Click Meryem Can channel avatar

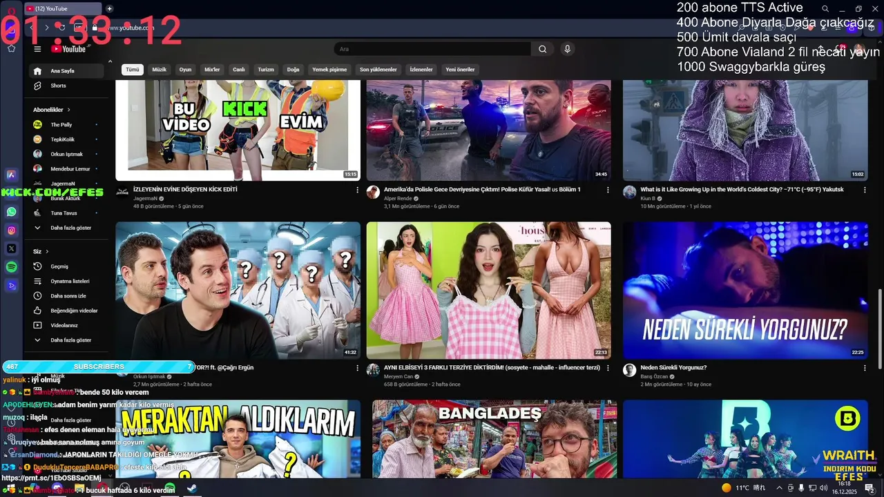(373, 370)
